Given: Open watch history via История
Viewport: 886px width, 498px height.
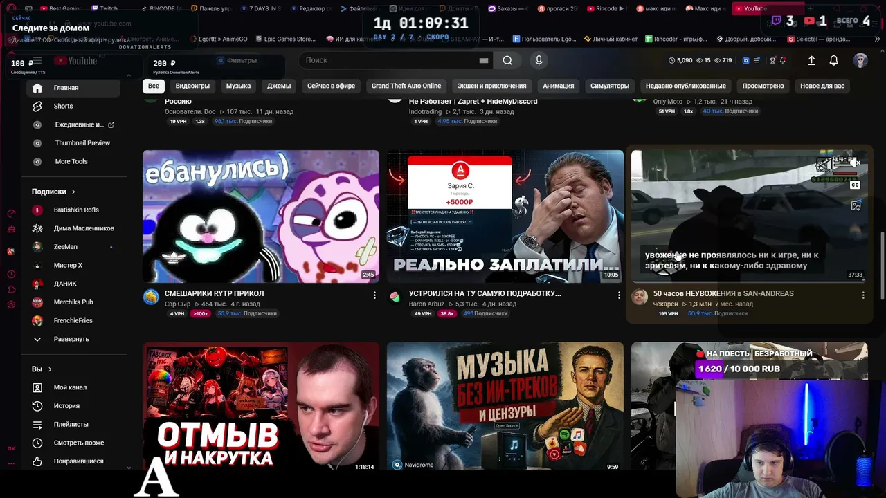Looking at the screenshot, I should coord(73,406).
